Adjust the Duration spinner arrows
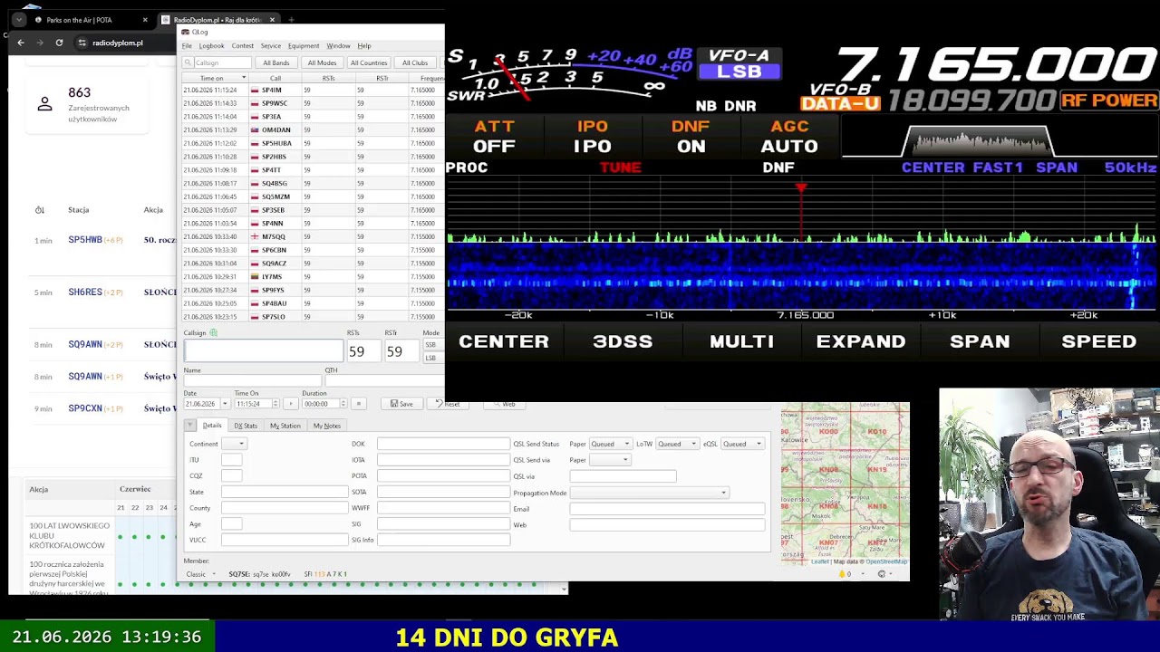1160x652 pixels. point(343,404)
